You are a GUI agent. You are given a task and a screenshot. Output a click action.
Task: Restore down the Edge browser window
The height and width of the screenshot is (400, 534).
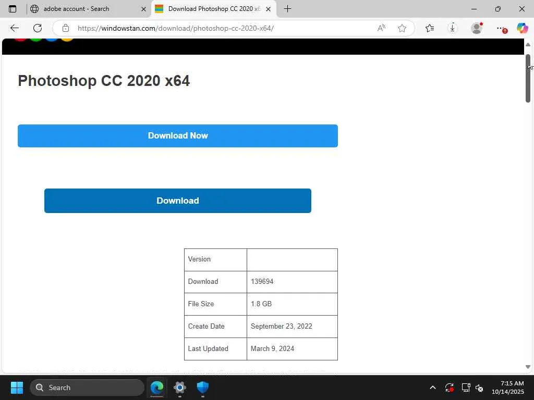(498, 9)
